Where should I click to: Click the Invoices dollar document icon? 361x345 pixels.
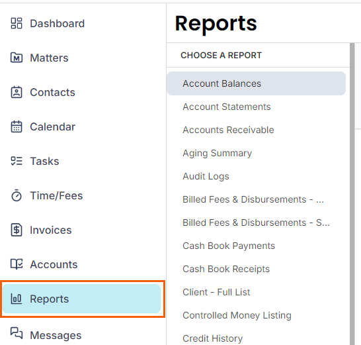pos(17,230)
